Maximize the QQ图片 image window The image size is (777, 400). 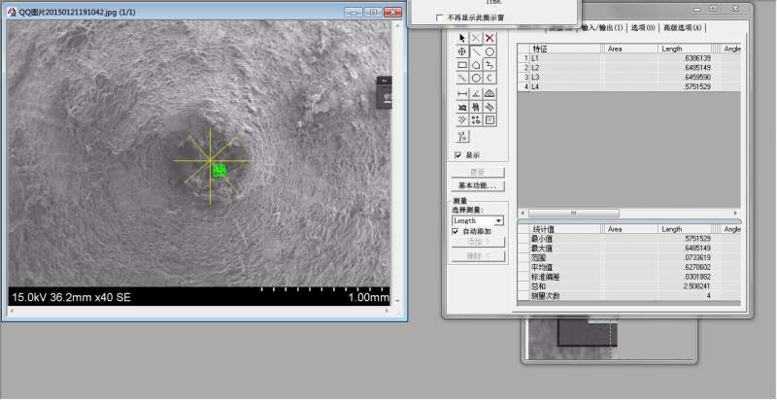pyautogui.click(x=373, y=12)
